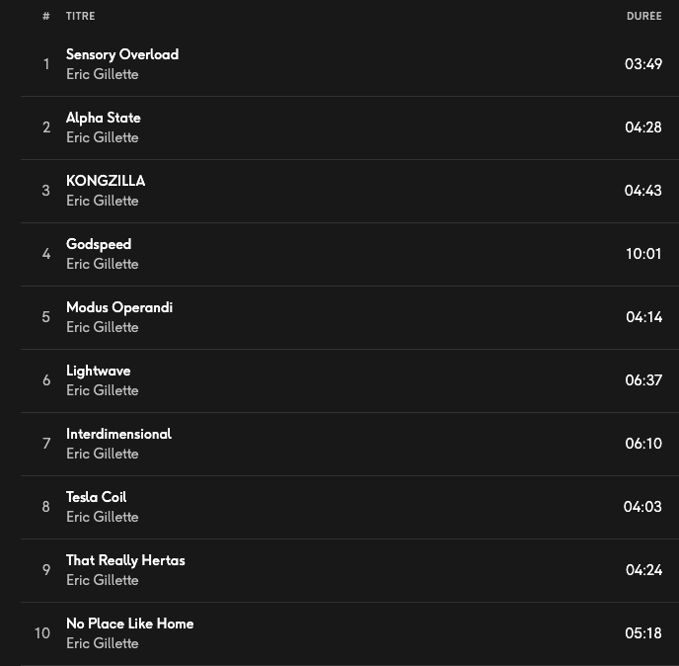Sort tracks by the DUREE column header
This screenshot has height=666, width=679.
[x=643, y=16]
